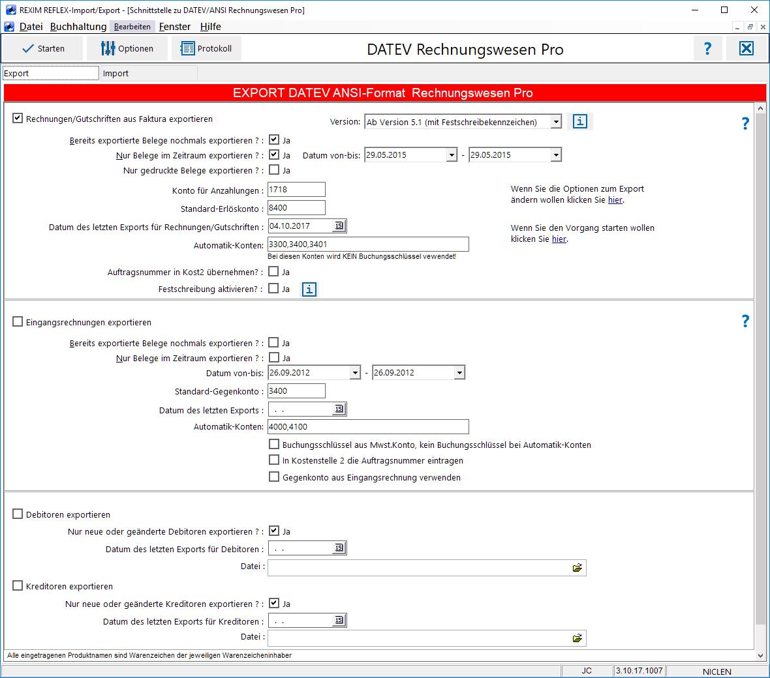Click the REXIM REFLEX title bar icon
The image size is (770, 678).
click(x=11, y=10)
